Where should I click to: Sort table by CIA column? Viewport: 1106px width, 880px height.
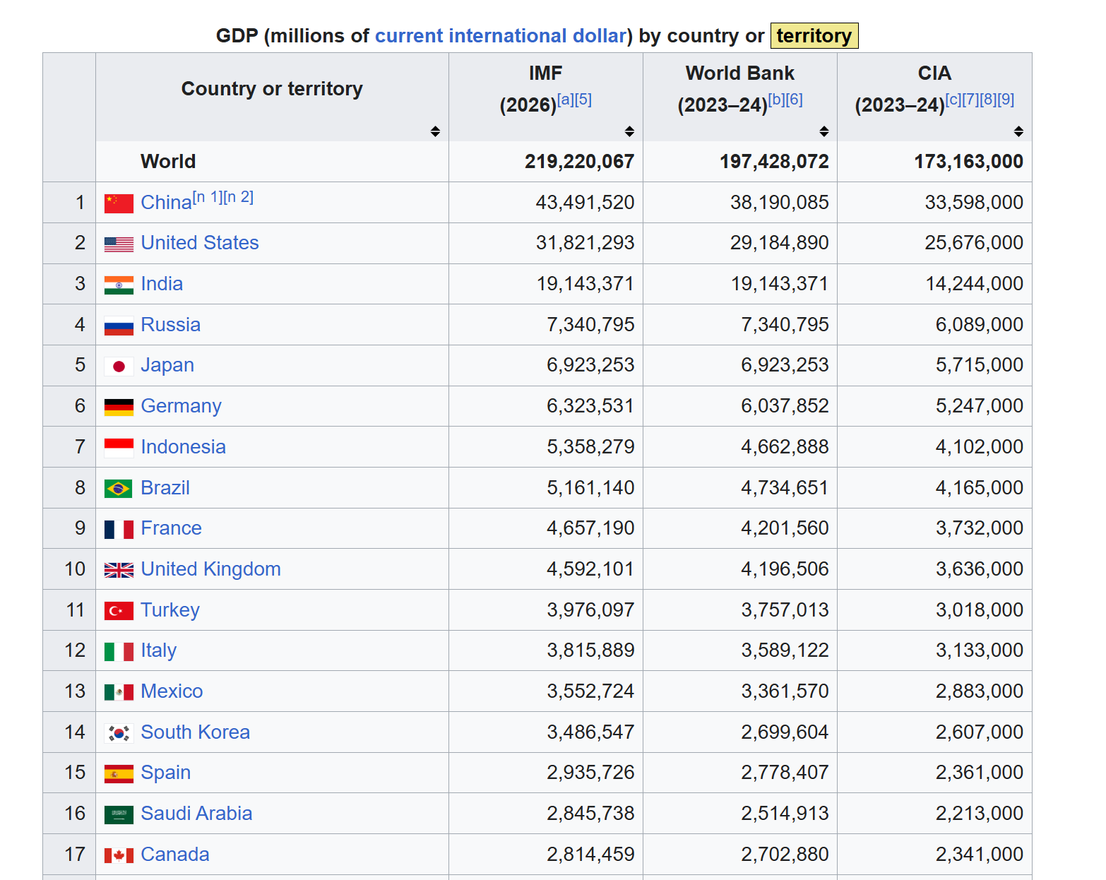pyautogui.click(x=1018, y=131)
